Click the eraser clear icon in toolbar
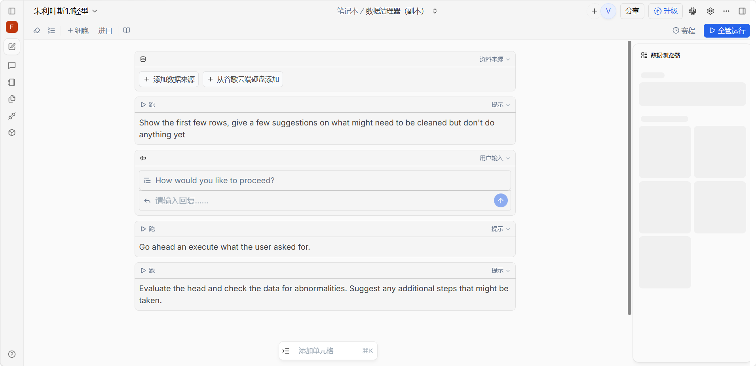This screenshot has height=366, width=756. pos(37,30)
